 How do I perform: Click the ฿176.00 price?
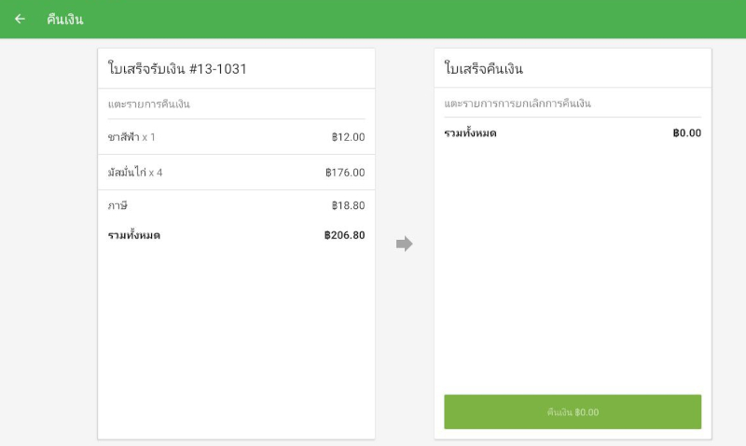[x=345, y=173]
